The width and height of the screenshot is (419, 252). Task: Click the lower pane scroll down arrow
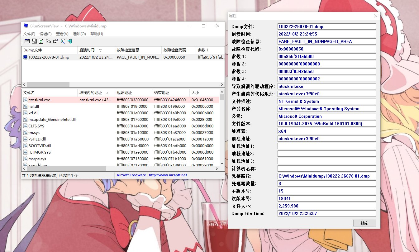(x=222, y=164)
